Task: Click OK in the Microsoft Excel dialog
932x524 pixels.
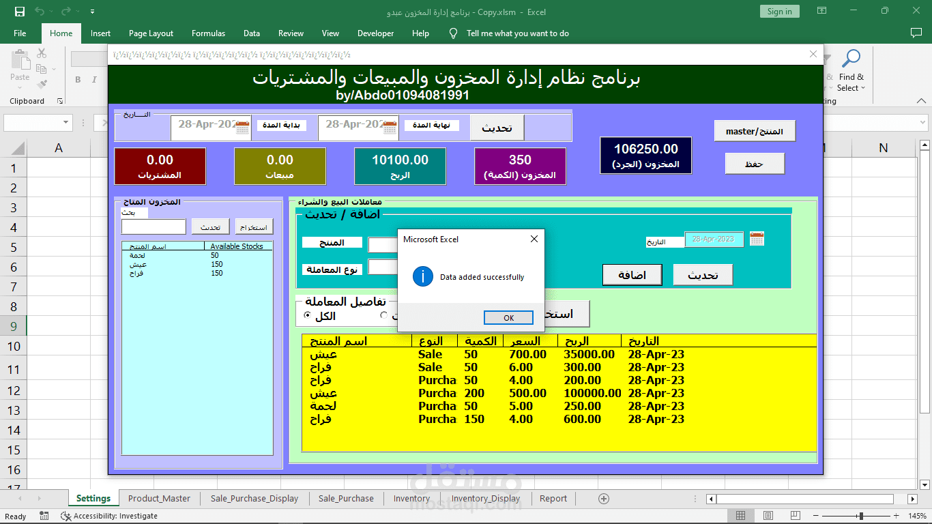Action: [508, 317]
